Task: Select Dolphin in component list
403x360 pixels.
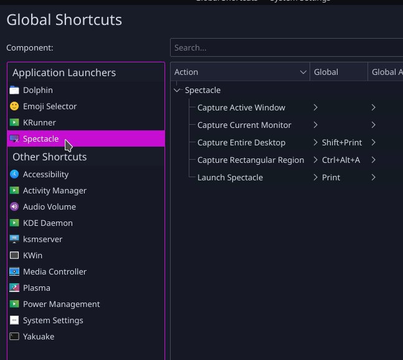Action: coord(86,90)
